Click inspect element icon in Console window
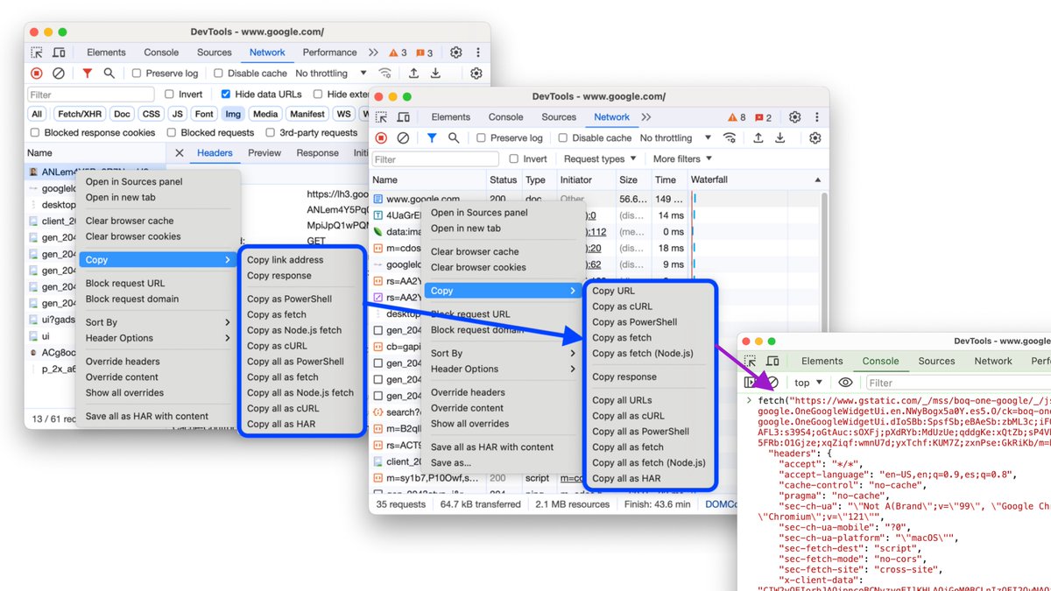 751,361
